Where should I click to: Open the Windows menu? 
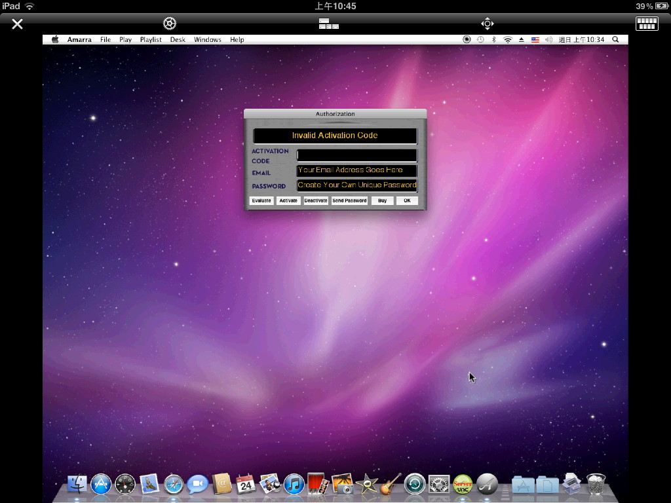pos(208,39)
